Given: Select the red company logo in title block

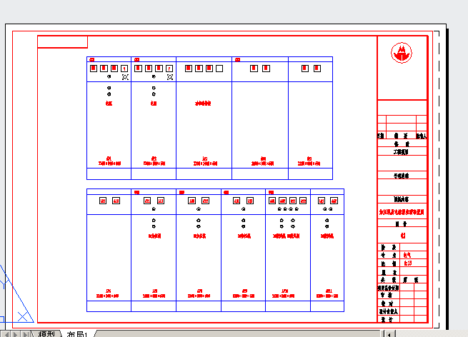Looking at the screenshot, I should point(402,53).
